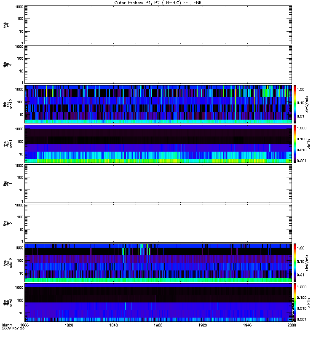Image resolution: width=316 pixels, height=337 pixels.
Task: Click the '1.000' tick on thb scm1 color bar
Action: [302, 128]
